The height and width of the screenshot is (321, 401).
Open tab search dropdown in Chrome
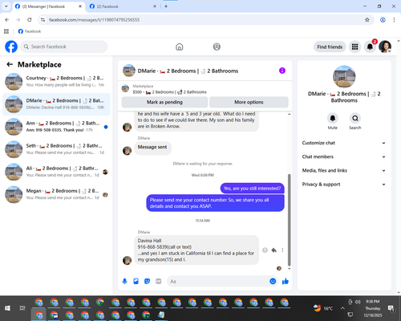pos(6,6)
